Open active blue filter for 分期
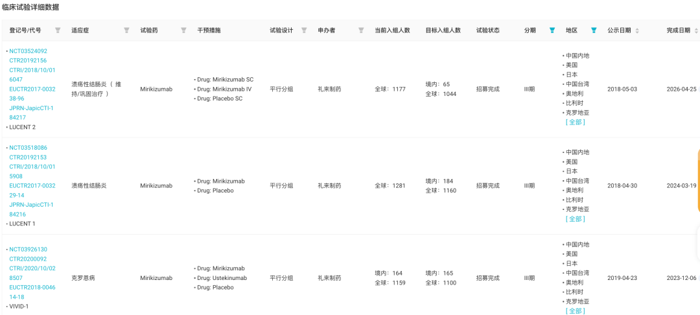This screenshot has height=315, width=700. 552,30
